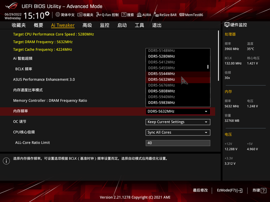Viewport: 270px width, 202px height.
Task: Click the frequency list scrollbar thumb
Action: (x=208, y=66)
